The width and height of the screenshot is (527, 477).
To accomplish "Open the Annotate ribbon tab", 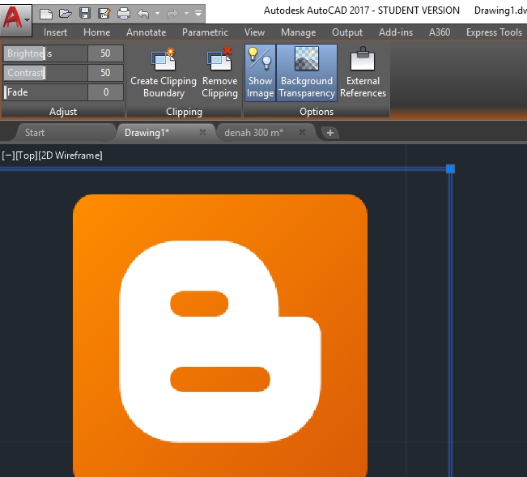I will pos(146,32).
